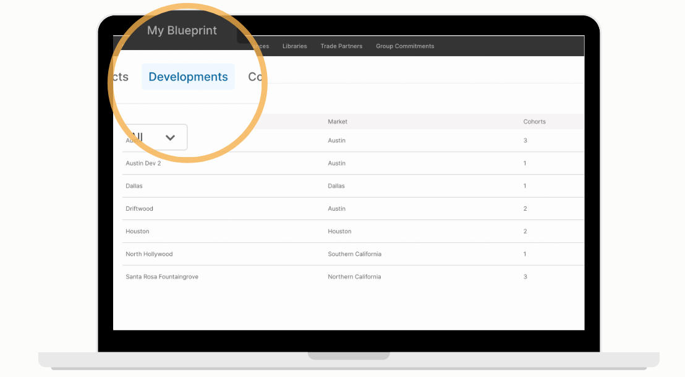Viewport: 685px width, 377px height.
Task: Open the Dallas development row
Action: [x=353, y=186]
